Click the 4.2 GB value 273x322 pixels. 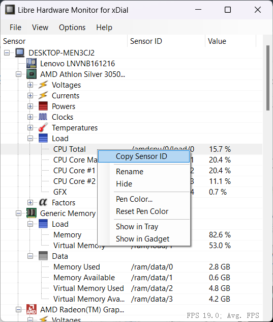click(219, 299)
